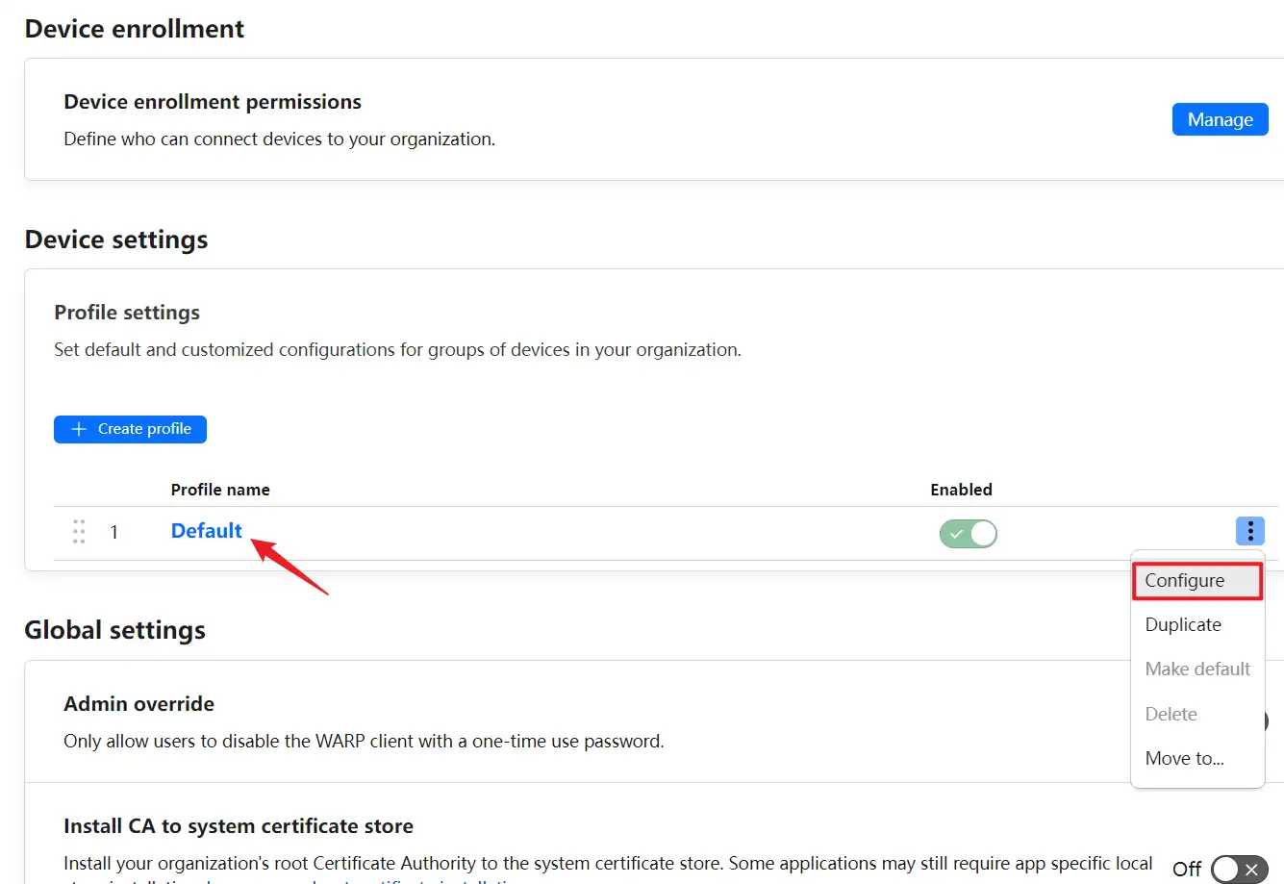Click the Device settings section title
The width and height of the screenshot is (1284, 884).
[116, 240]
